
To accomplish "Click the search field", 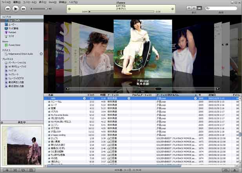I will click(x=221, y=8).
